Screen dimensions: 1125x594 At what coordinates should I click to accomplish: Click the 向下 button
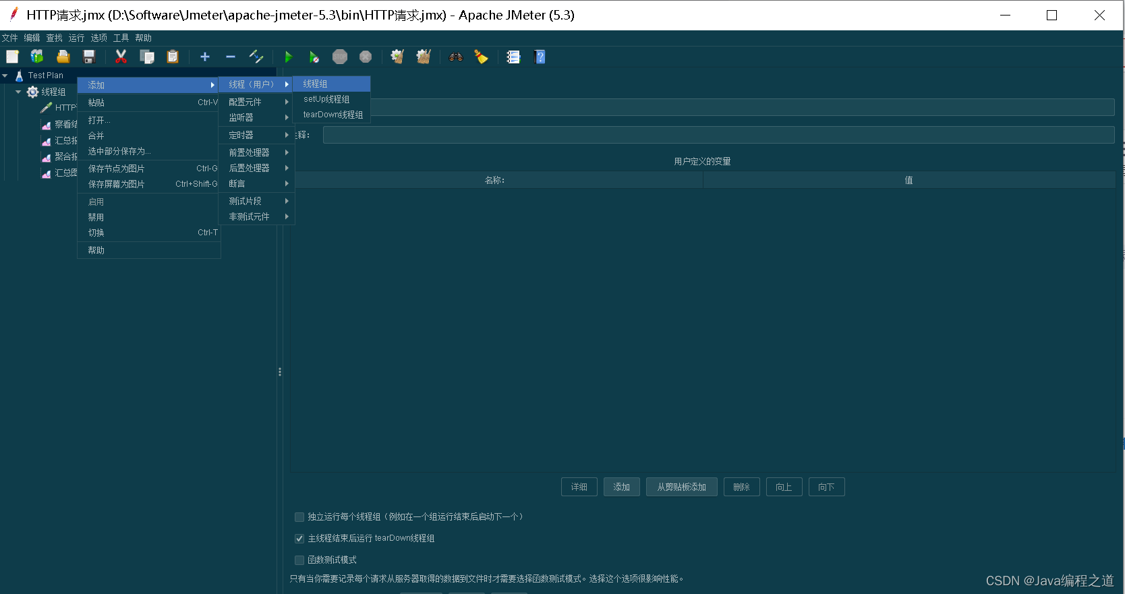tap(827, 487)
